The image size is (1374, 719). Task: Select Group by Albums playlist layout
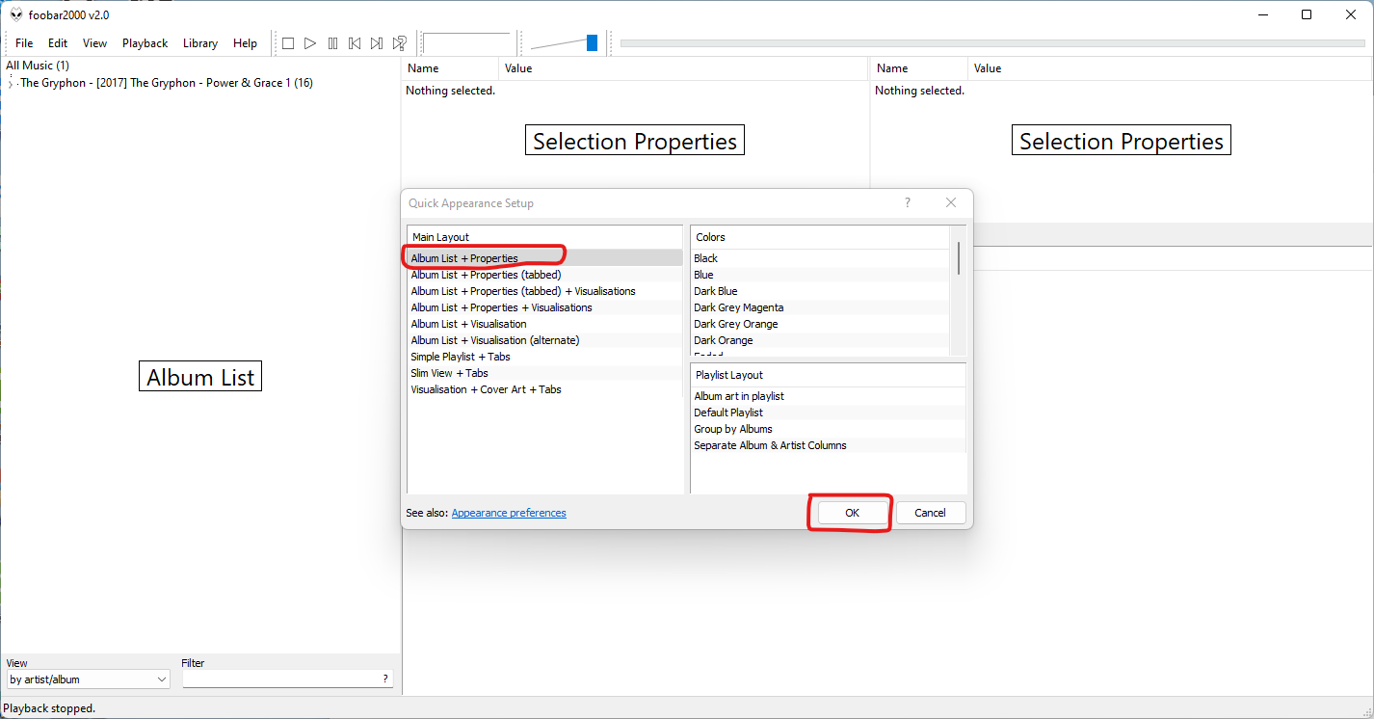tap(828, 429)
